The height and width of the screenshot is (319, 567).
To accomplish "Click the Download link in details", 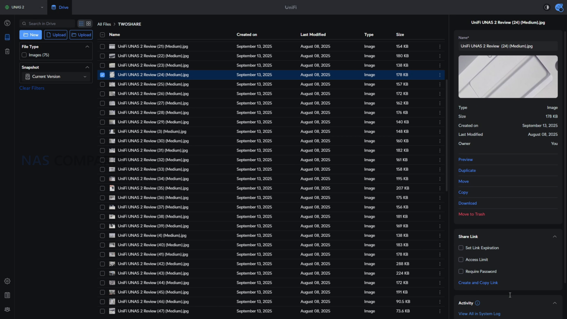I will tap(467, 204).
